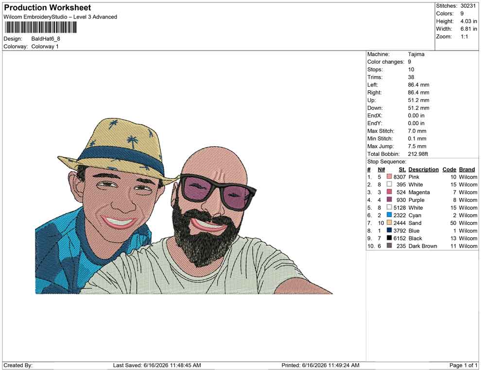Screen dimensions: 481x370
Task: Click the embroidery design preview image
Action: [184, 206]
